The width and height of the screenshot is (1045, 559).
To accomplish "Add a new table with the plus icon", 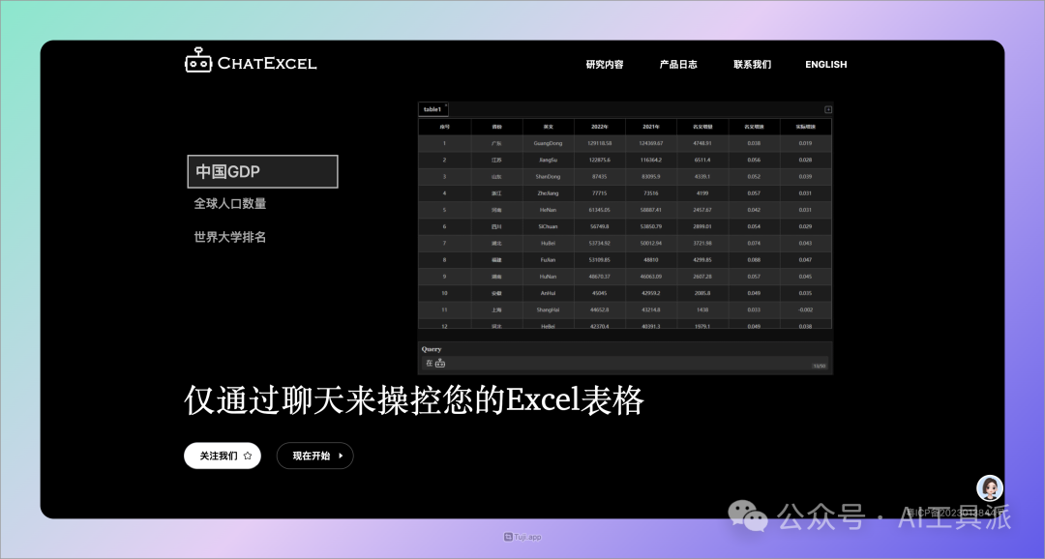I will [x=827, y=109].
